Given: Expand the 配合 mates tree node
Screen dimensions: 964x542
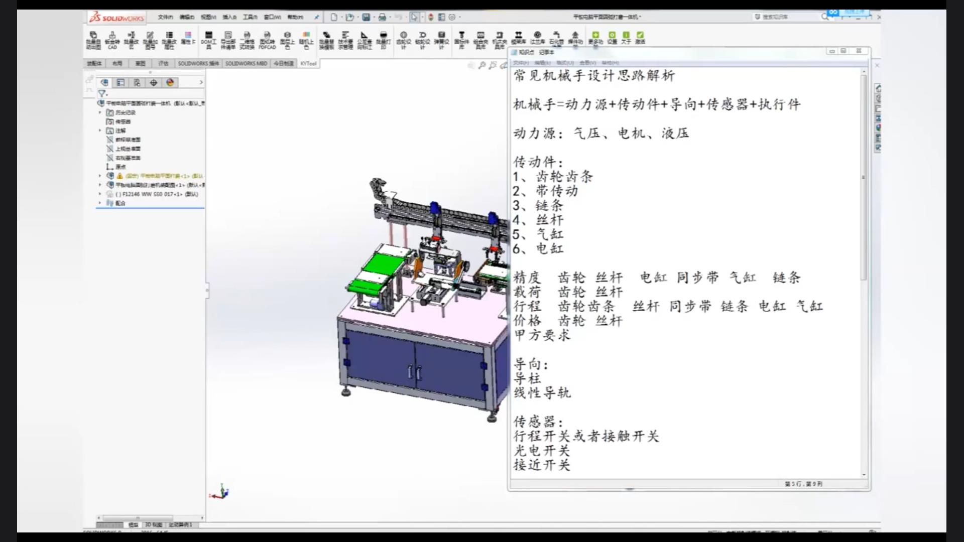Looking at the screenshot, I should [100, 203].
